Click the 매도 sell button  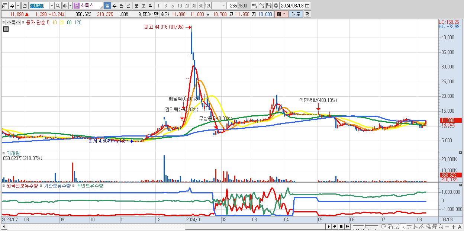[x=296, y=14]
